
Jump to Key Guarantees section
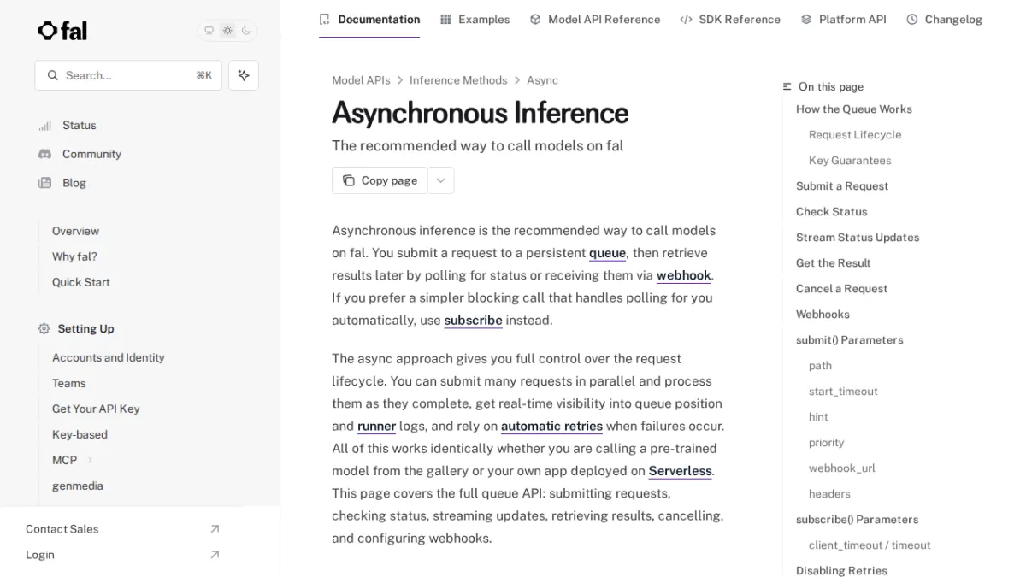[x=850, y=161]
